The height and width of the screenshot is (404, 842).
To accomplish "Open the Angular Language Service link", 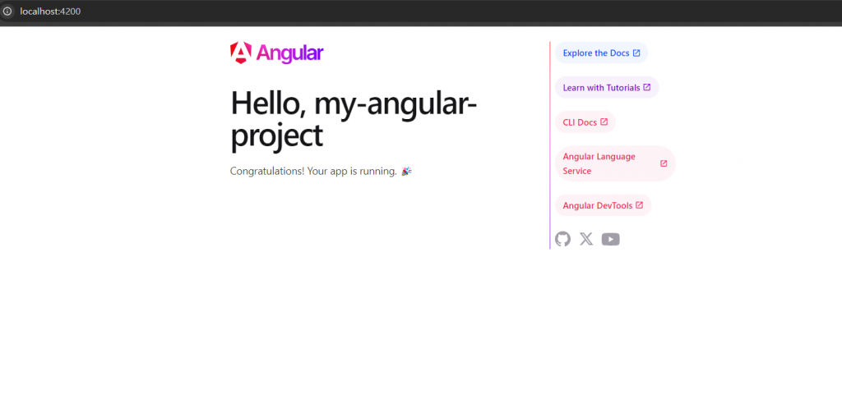I will point(615,163).
